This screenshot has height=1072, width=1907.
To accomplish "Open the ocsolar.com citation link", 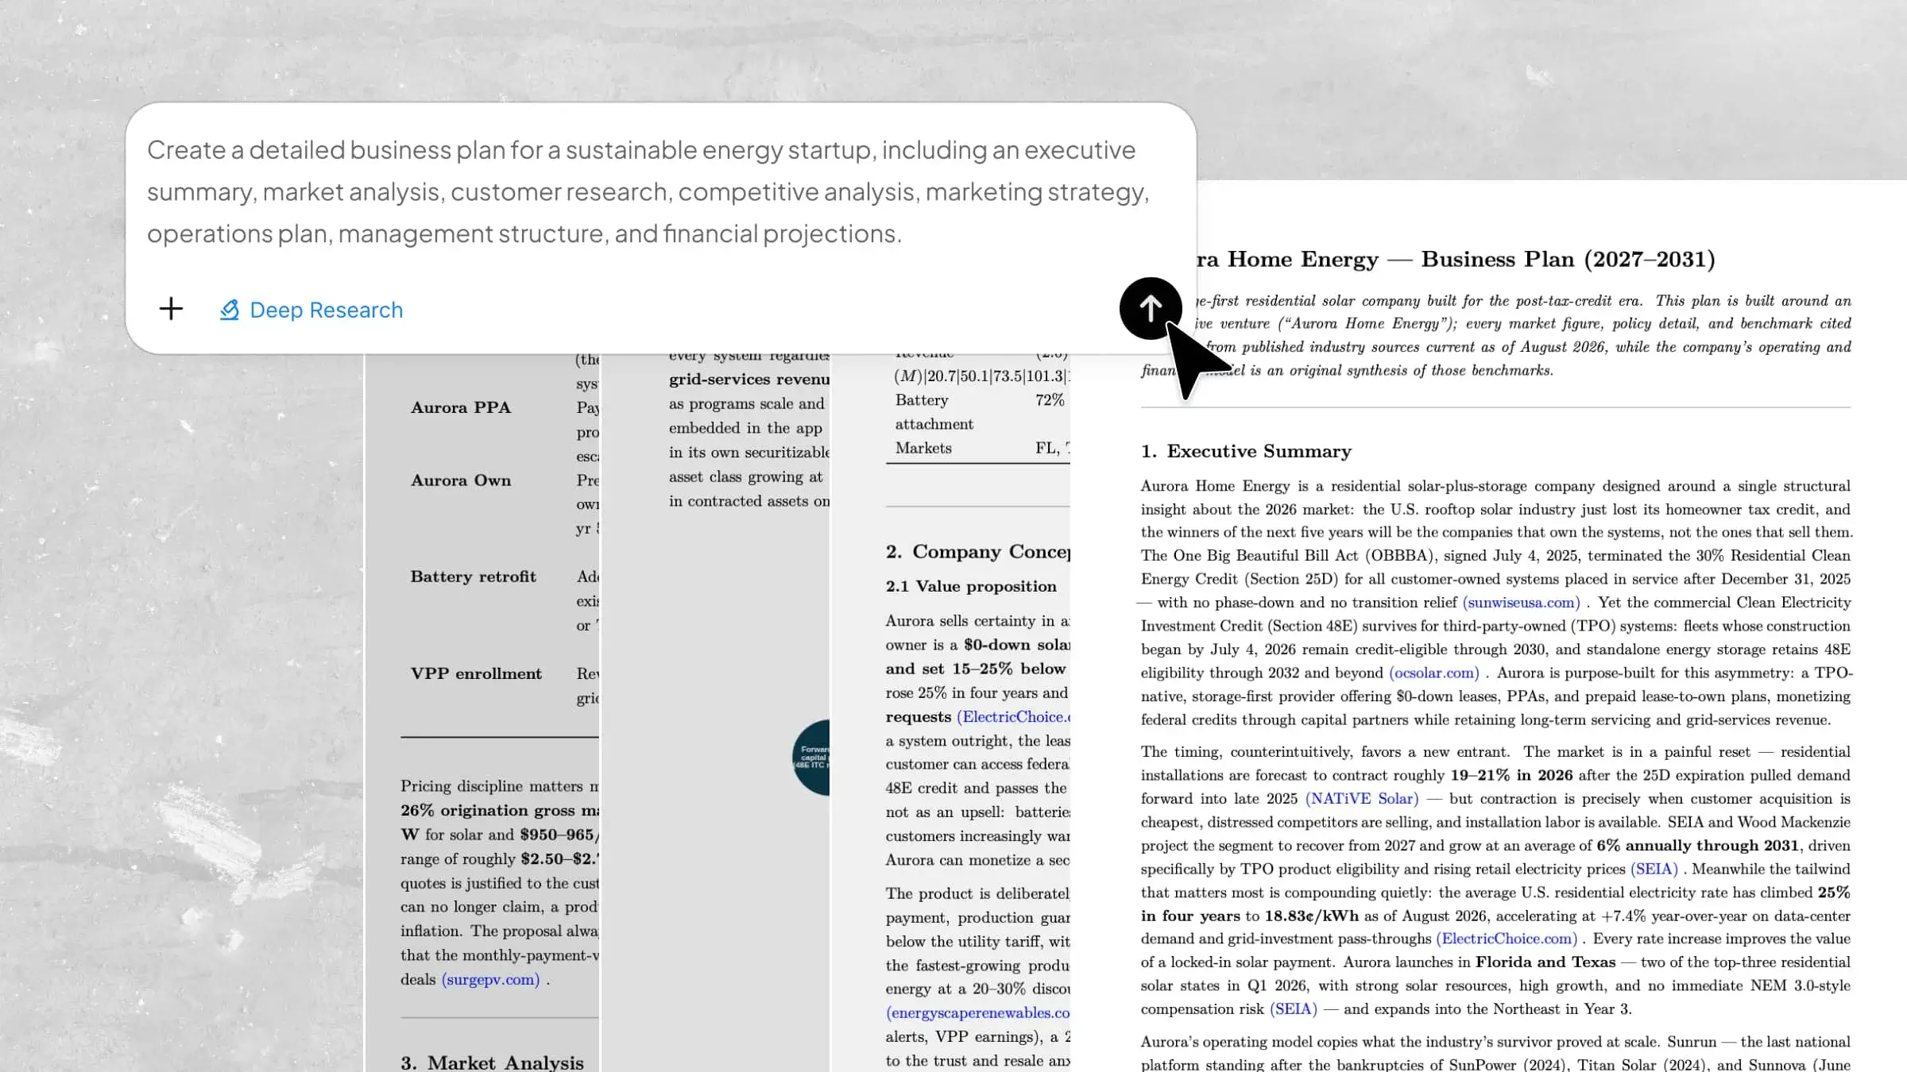I will click(1434, 673).
